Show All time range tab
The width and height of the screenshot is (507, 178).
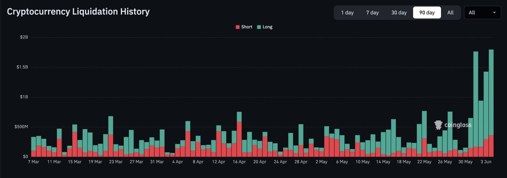(x=450, y=13)
